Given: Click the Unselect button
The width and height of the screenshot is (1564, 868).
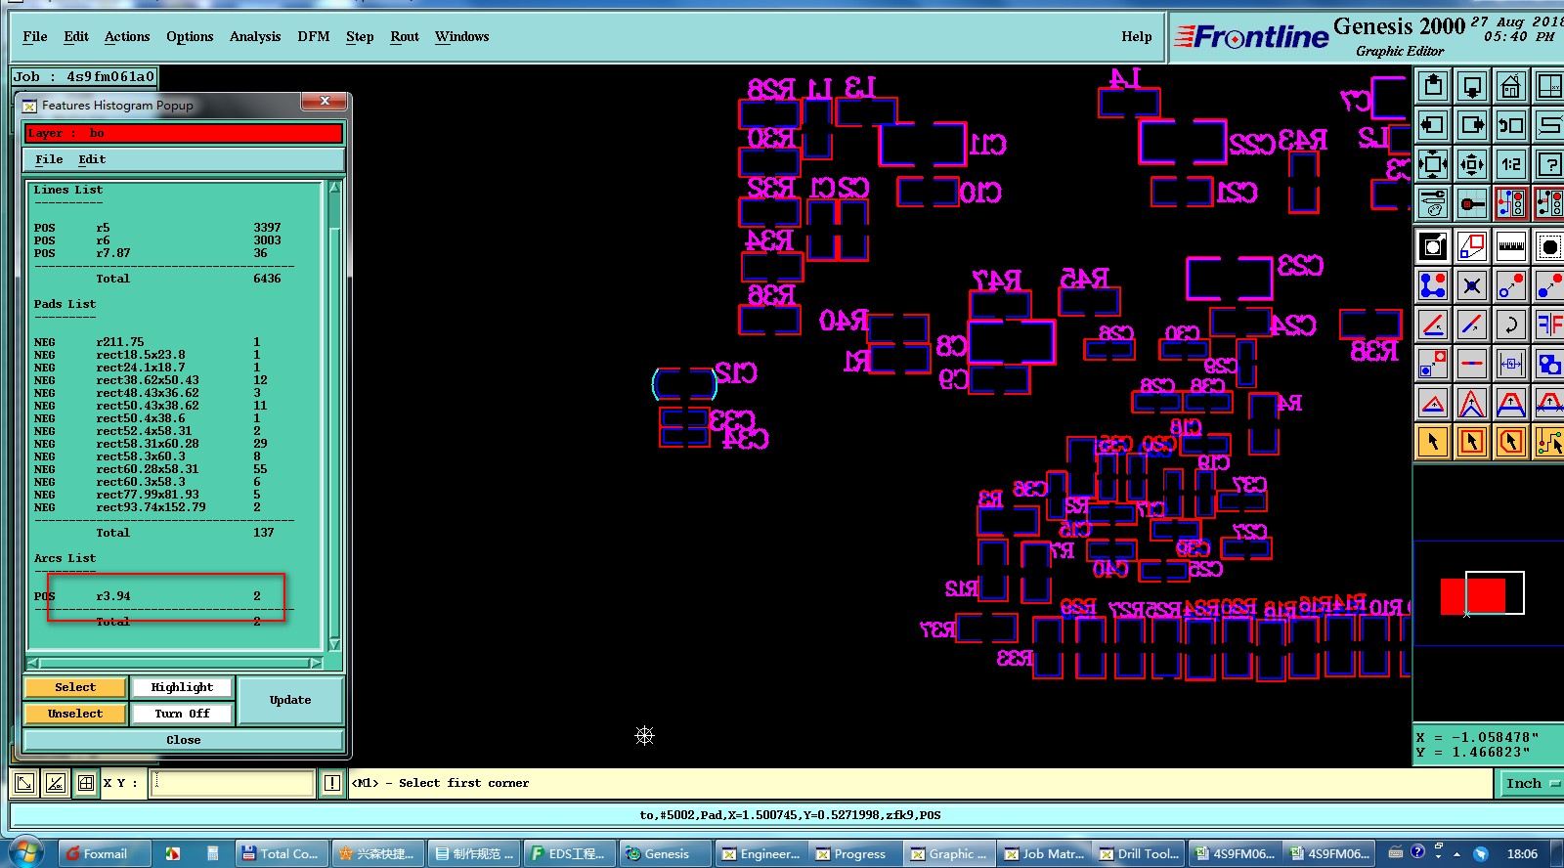Looking at the screenshot, I should (75, 714).
